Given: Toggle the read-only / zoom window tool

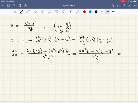Looking at the screenshot, I should 14,12.
